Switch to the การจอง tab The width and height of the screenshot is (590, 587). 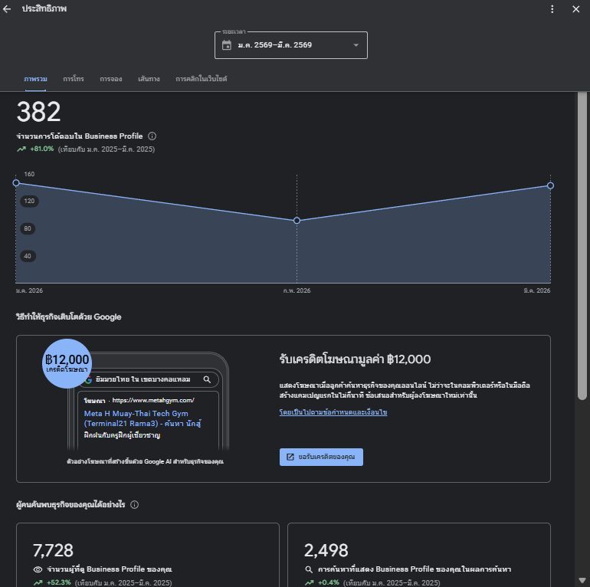(110, 79)
